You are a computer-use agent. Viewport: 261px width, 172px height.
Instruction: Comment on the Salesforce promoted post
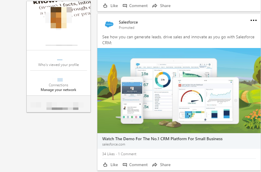[135, 165]
